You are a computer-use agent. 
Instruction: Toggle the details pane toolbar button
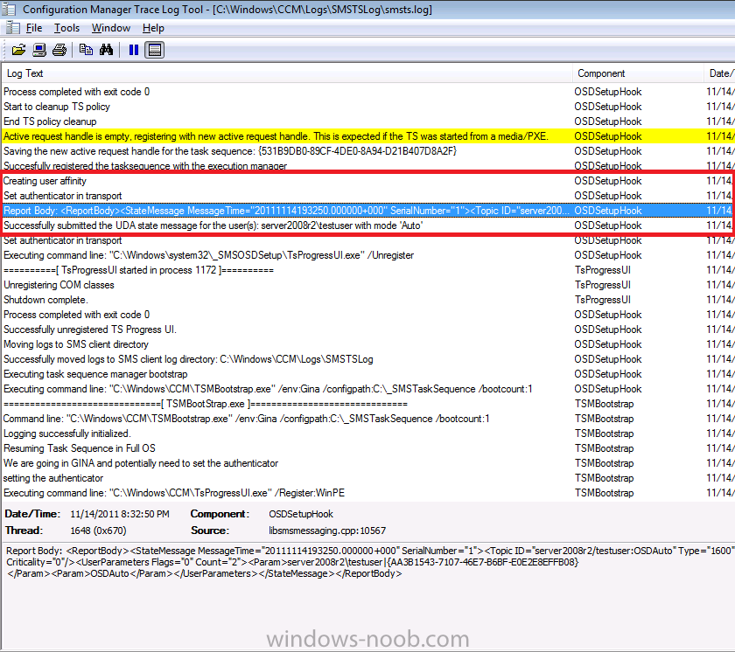[x=155, y=50]
